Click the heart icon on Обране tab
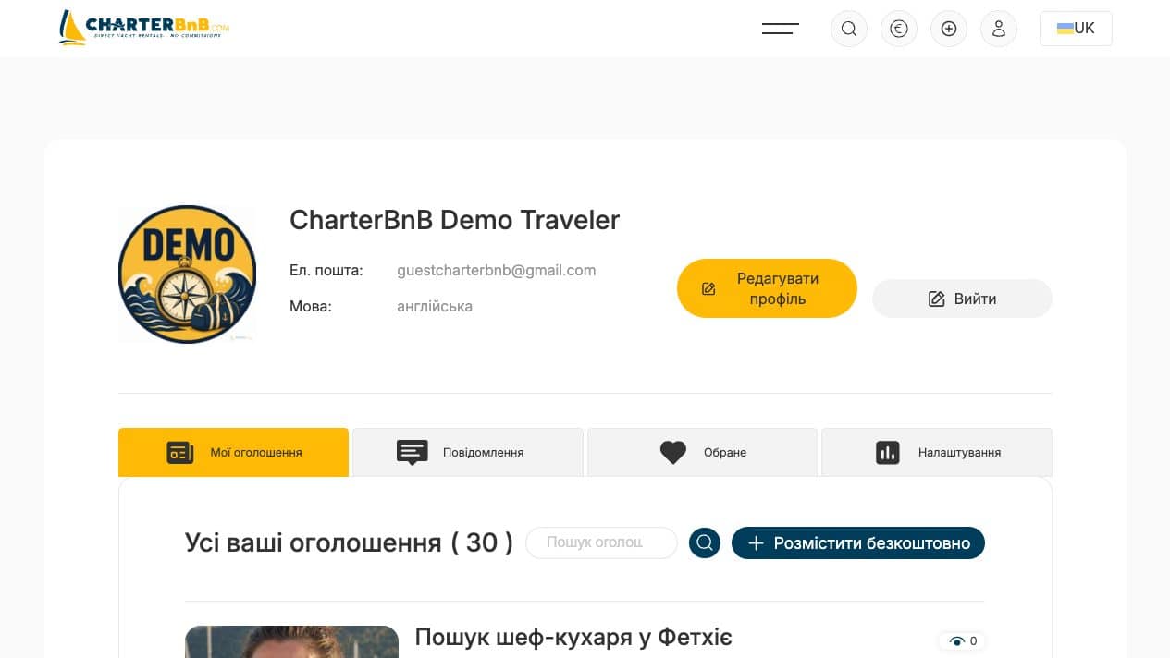Viewport: 1170px width, 658px height. point(673,452)
